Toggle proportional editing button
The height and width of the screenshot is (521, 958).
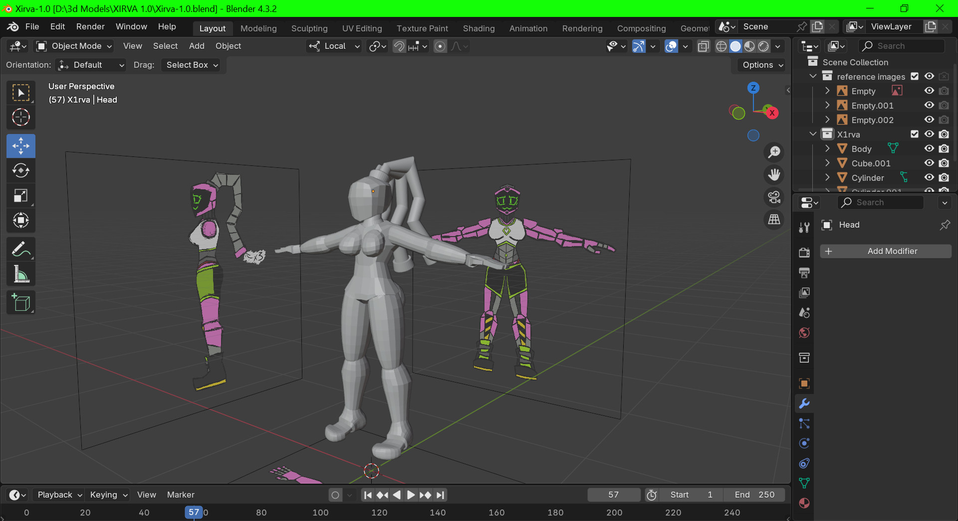click(440, 46)
